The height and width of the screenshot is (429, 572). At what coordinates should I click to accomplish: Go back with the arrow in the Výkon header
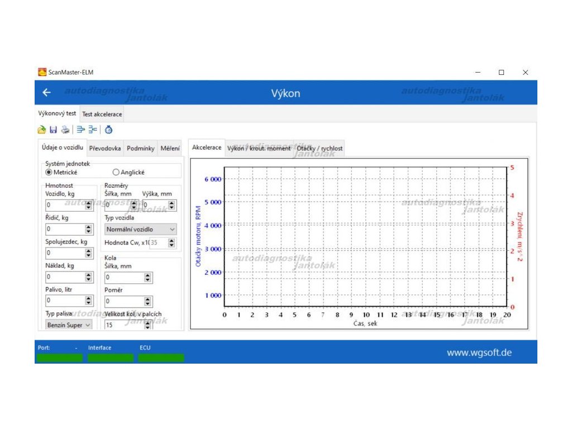coord(46,93)
